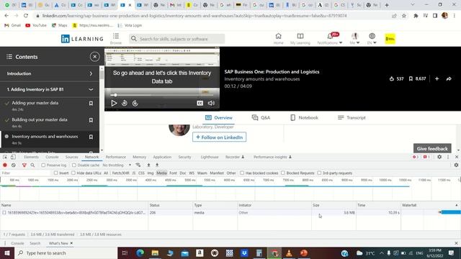Open DevTools Performance tab
The height and width of the screenshot is (259, 461).
point(115,157)
